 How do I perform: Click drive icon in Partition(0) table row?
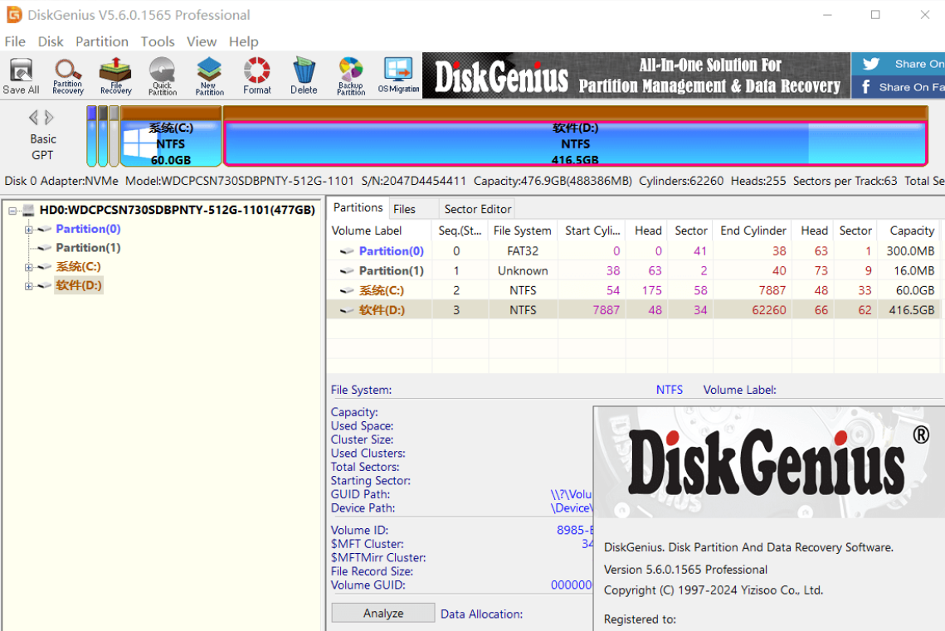(347, 251)
